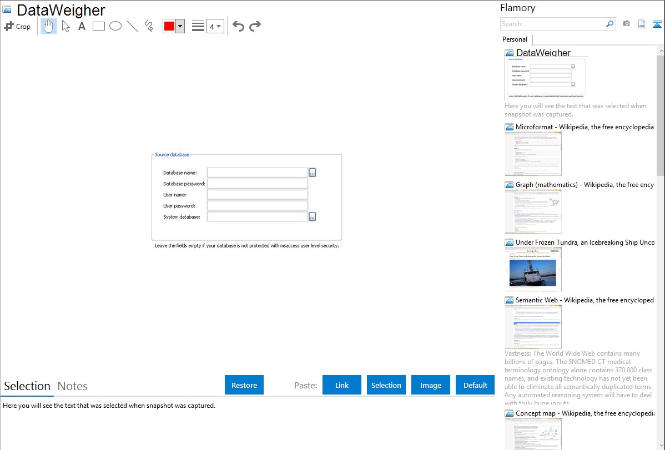Select the Concept map - Wikipedia title
The width and height of the screenshot is (665, 450).
click(585, 413)
